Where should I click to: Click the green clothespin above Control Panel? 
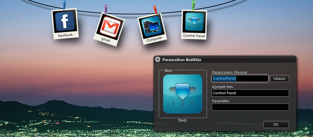pyautogui.click(x=193, y=5)
